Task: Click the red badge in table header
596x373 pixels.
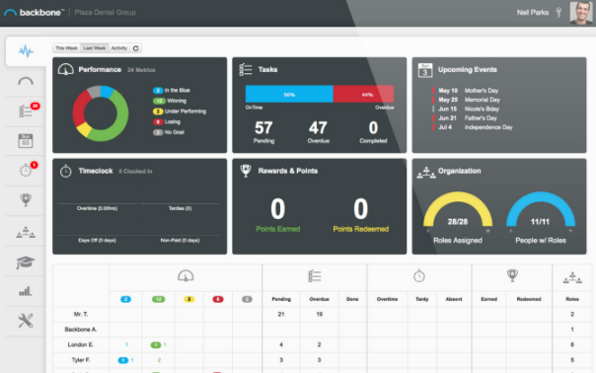Action: pyautogui.click(x=218, y=299)
